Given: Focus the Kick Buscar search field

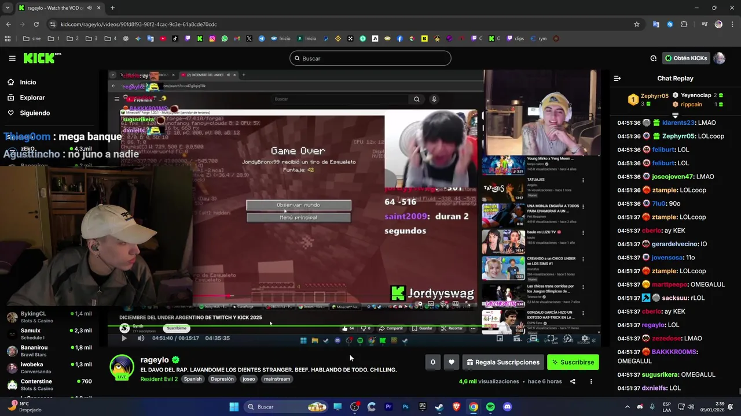Looking at the screenshot, I should coord(370,58).
